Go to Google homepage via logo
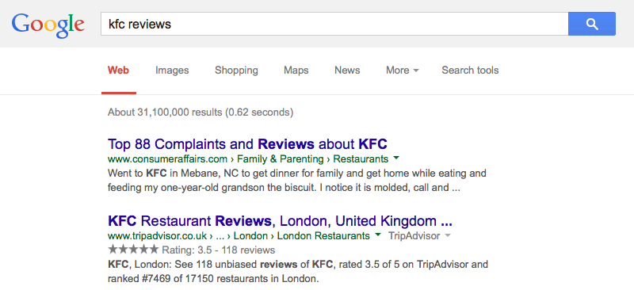The height and width of the screenshot is (290, 634). click(48, 26)
